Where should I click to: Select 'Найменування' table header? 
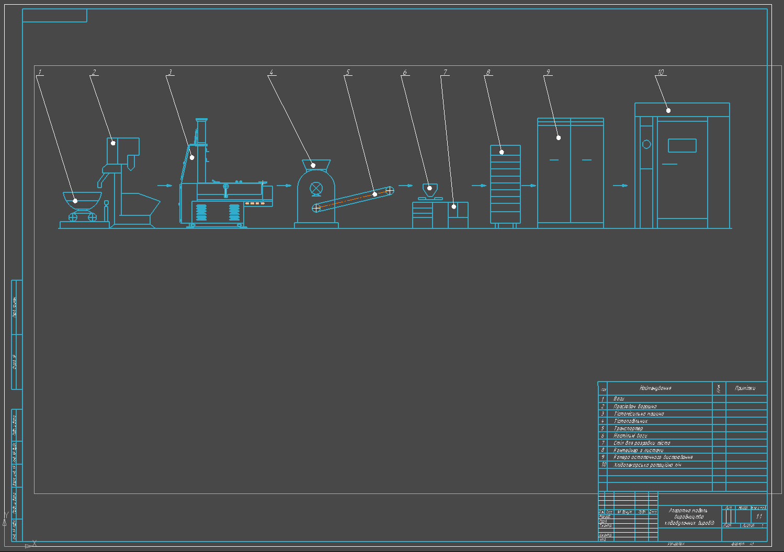click(655, 388)
